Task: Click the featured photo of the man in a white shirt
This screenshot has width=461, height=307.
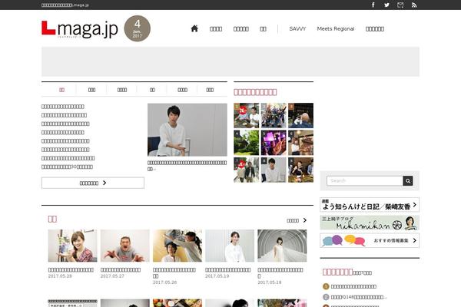Action: coord(187,130)
